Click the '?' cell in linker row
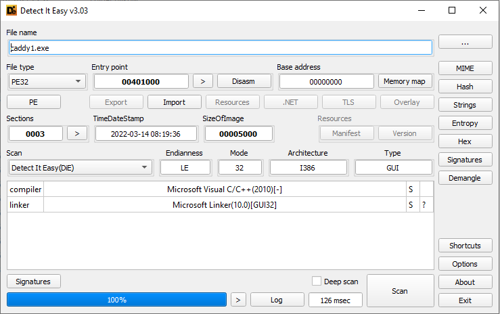This screenshot has height=314, width=500. click(426, 204)
